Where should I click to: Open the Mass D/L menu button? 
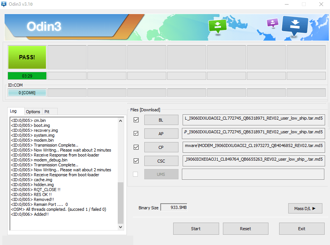pos(305,209)
